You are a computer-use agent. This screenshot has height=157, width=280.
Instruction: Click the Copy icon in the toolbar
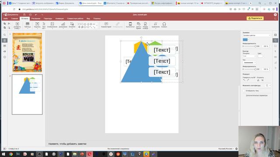point(5,24)
